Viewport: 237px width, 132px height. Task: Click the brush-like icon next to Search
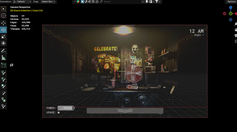tap(97, 2)
